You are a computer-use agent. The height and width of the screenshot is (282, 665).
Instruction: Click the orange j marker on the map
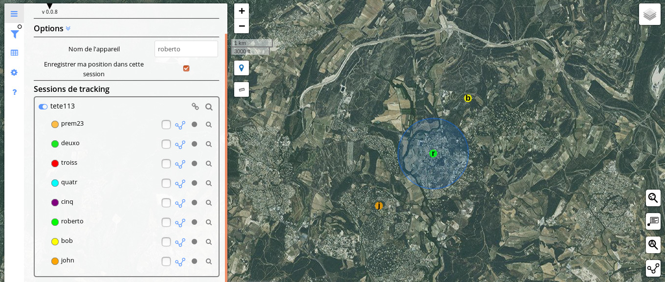click(378, 206)
